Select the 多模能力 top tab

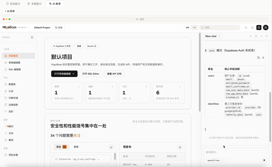coord(35,4)
